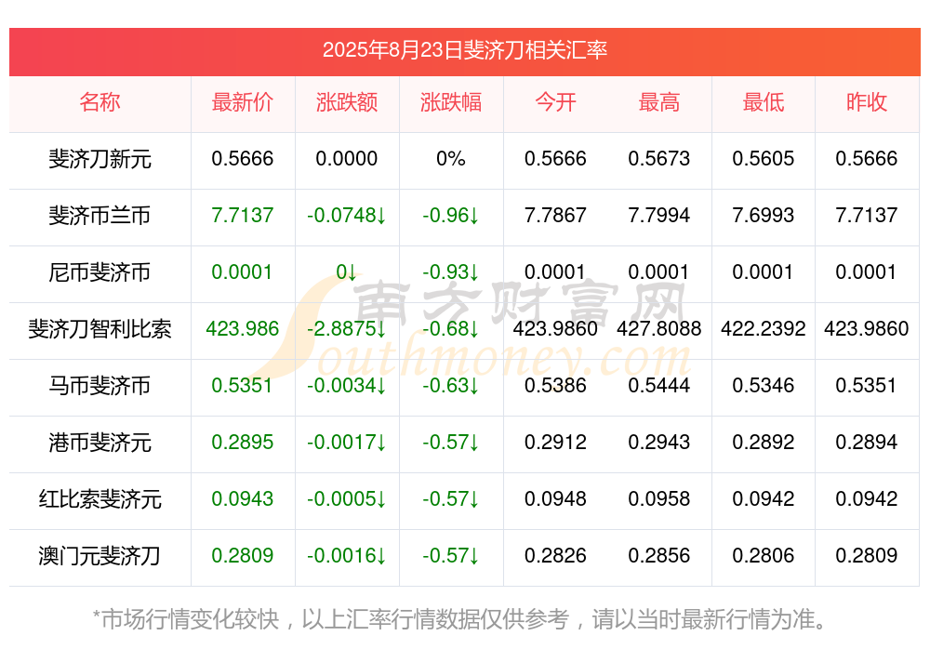Click the high value 427.8088
The width and height of the screenshot is (930, 649).
coord(659,328)
